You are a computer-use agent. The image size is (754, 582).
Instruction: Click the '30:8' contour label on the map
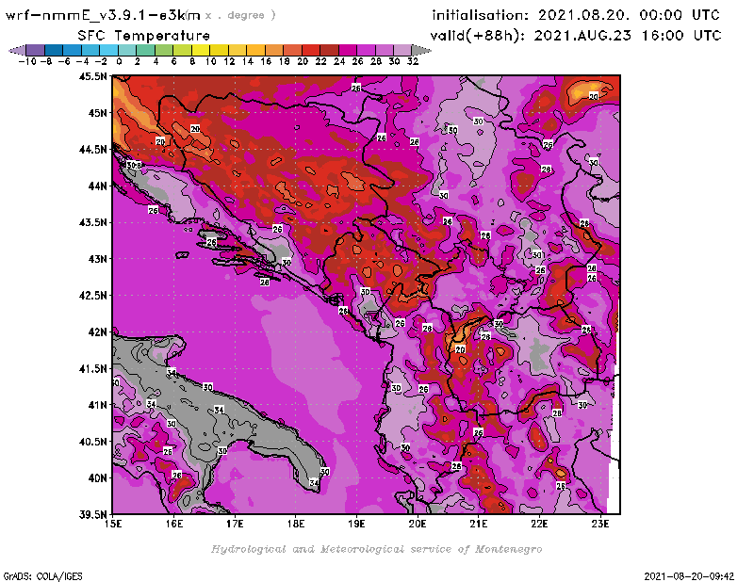134,166
